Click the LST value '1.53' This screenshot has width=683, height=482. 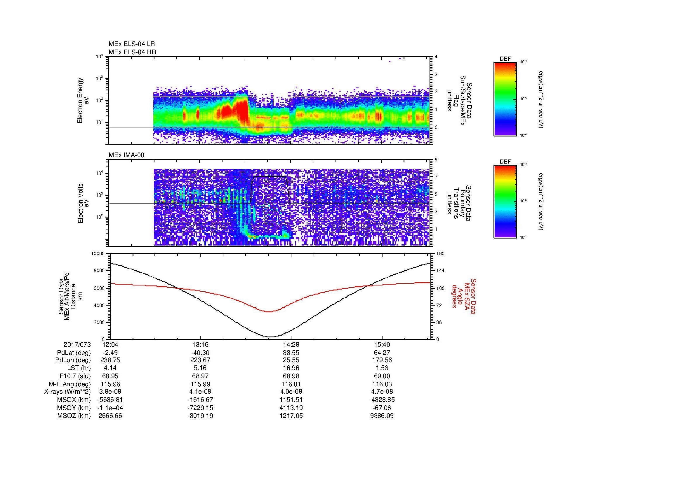(x=382, y=368)
